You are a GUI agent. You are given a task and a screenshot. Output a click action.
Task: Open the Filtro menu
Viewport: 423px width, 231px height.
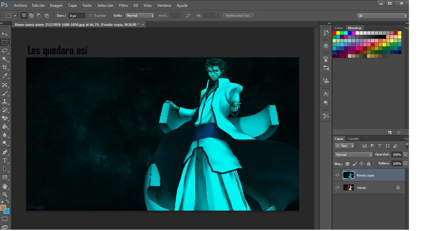click(x=123, y=5)
